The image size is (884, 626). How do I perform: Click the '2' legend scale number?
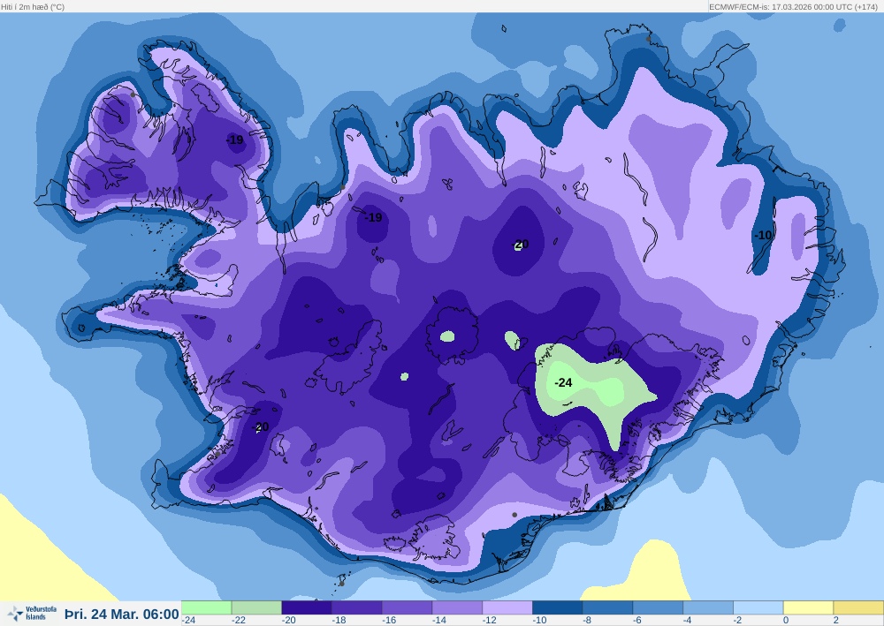point(836,621)
